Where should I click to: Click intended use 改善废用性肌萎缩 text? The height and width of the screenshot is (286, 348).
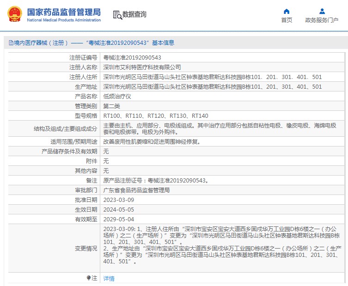[152, 141]
